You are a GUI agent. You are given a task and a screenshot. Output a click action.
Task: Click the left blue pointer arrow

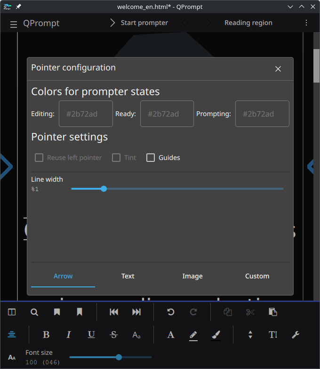click(6, 167)
